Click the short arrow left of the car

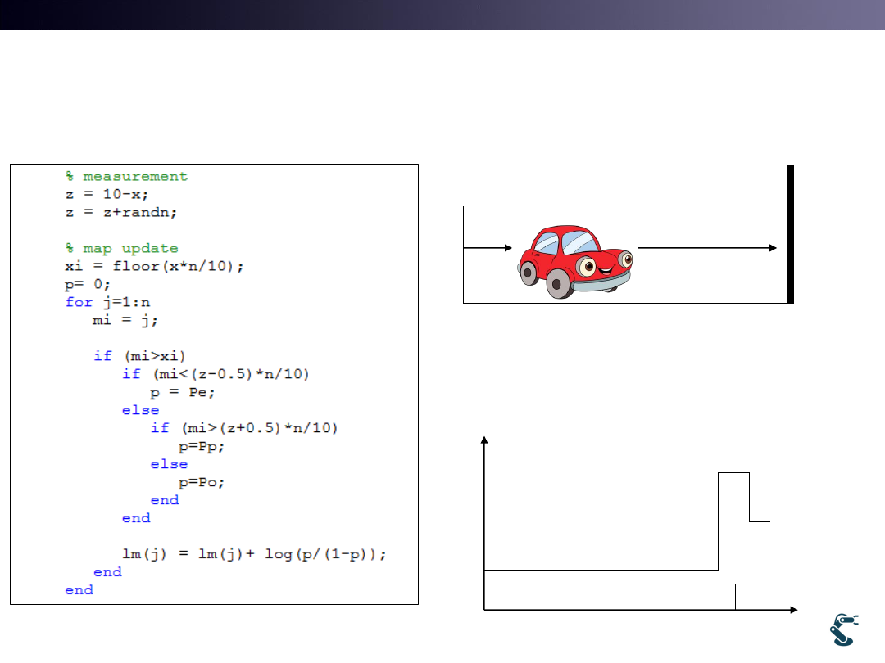(x=488, y=246)
